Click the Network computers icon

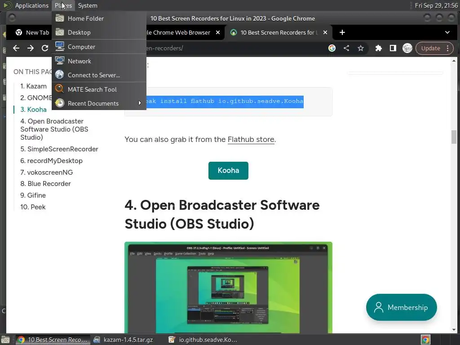60,61
